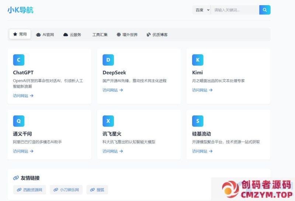This screenshot has width=295, height=201.
Task: Open the 优质博客 tab
Action: point(157,35)
